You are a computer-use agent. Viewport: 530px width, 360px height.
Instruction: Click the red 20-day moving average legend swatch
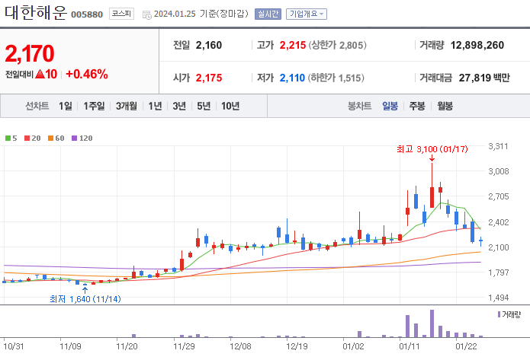pyautogui.click(x=27, y=139)
